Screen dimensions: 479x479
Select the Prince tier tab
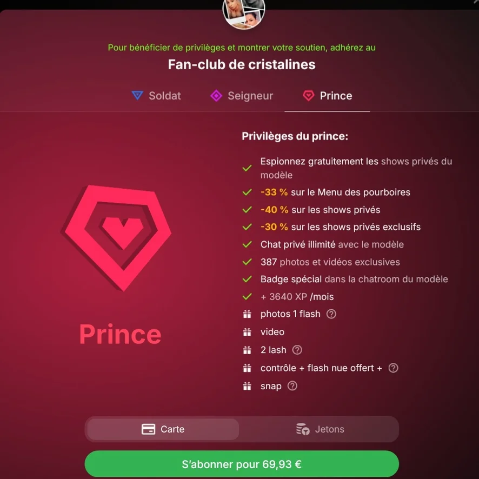pos(327,96)
